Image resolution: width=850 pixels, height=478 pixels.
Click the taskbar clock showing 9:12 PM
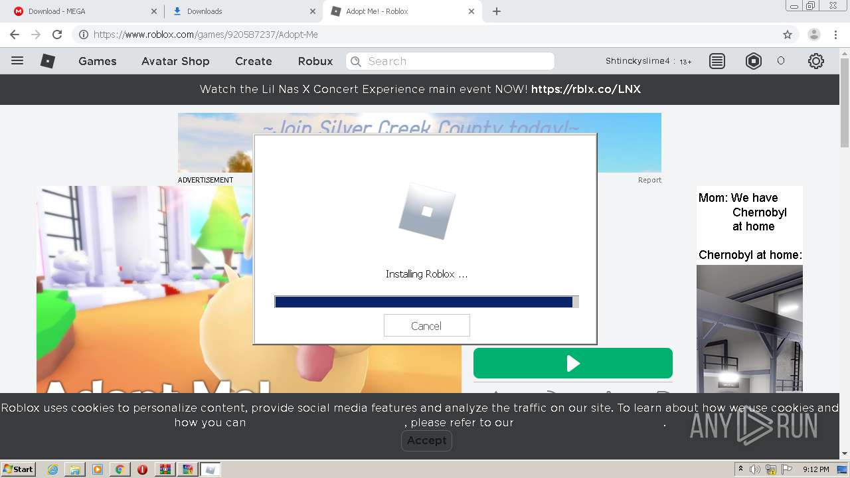815,469
